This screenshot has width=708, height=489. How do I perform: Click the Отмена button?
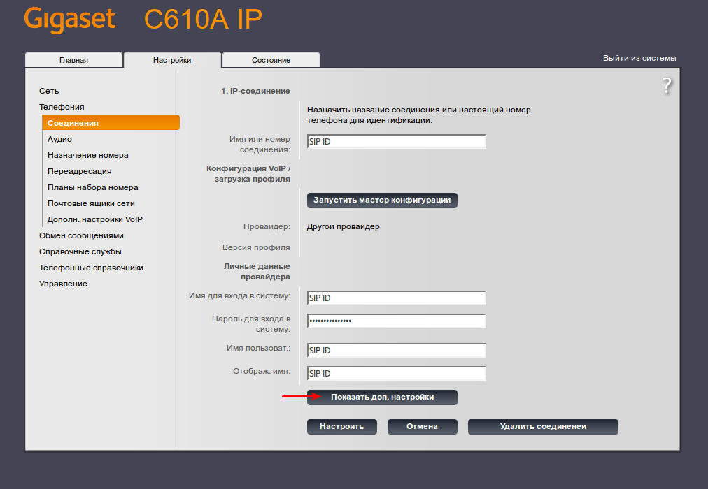422,426
